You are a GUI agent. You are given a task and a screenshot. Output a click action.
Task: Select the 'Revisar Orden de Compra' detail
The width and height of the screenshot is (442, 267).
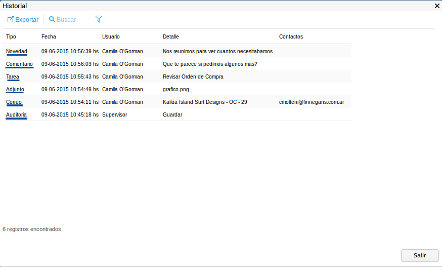pyautogui.click(x=193, y=77)
